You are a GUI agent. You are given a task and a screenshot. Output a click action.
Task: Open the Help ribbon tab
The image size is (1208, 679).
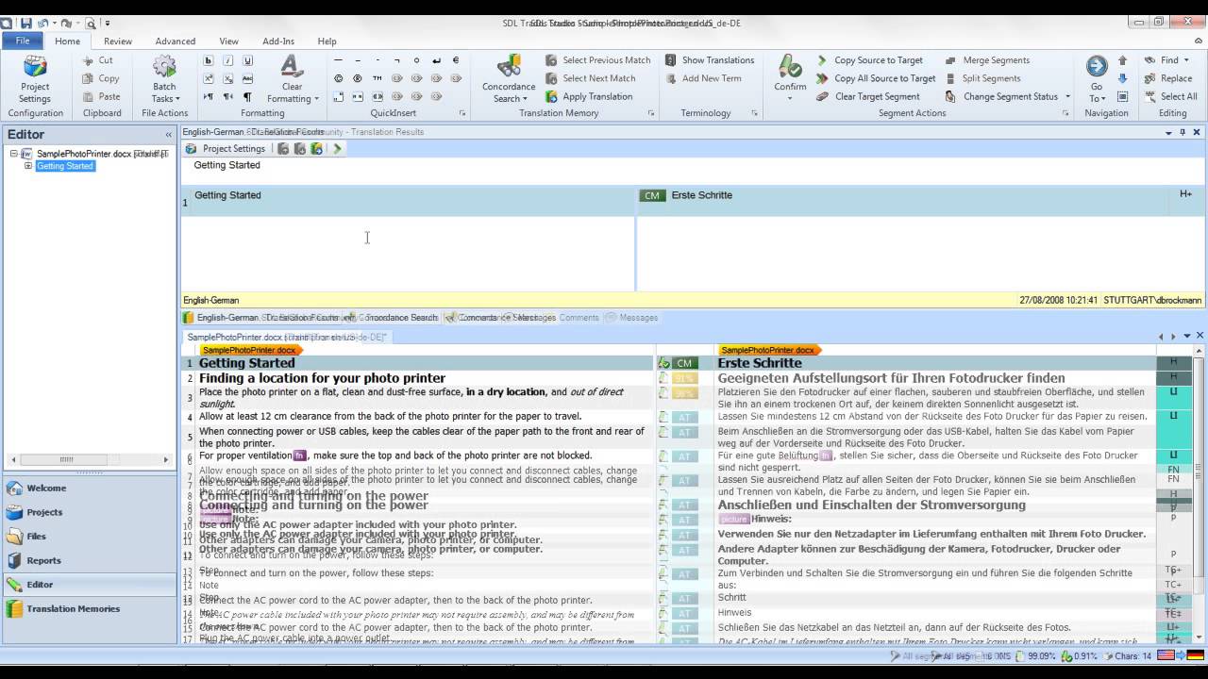point(327,41)
